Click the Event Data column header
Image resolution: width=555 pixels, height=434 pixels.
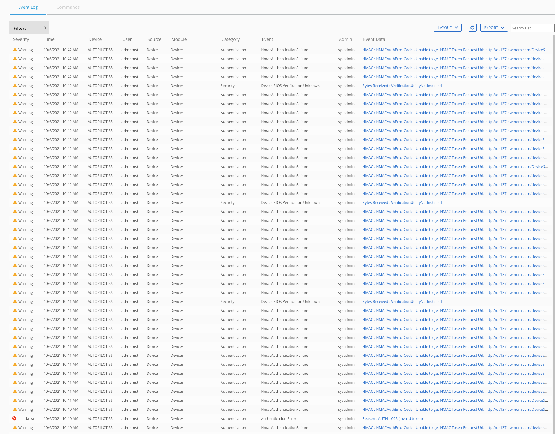click(x=374, y=39)
